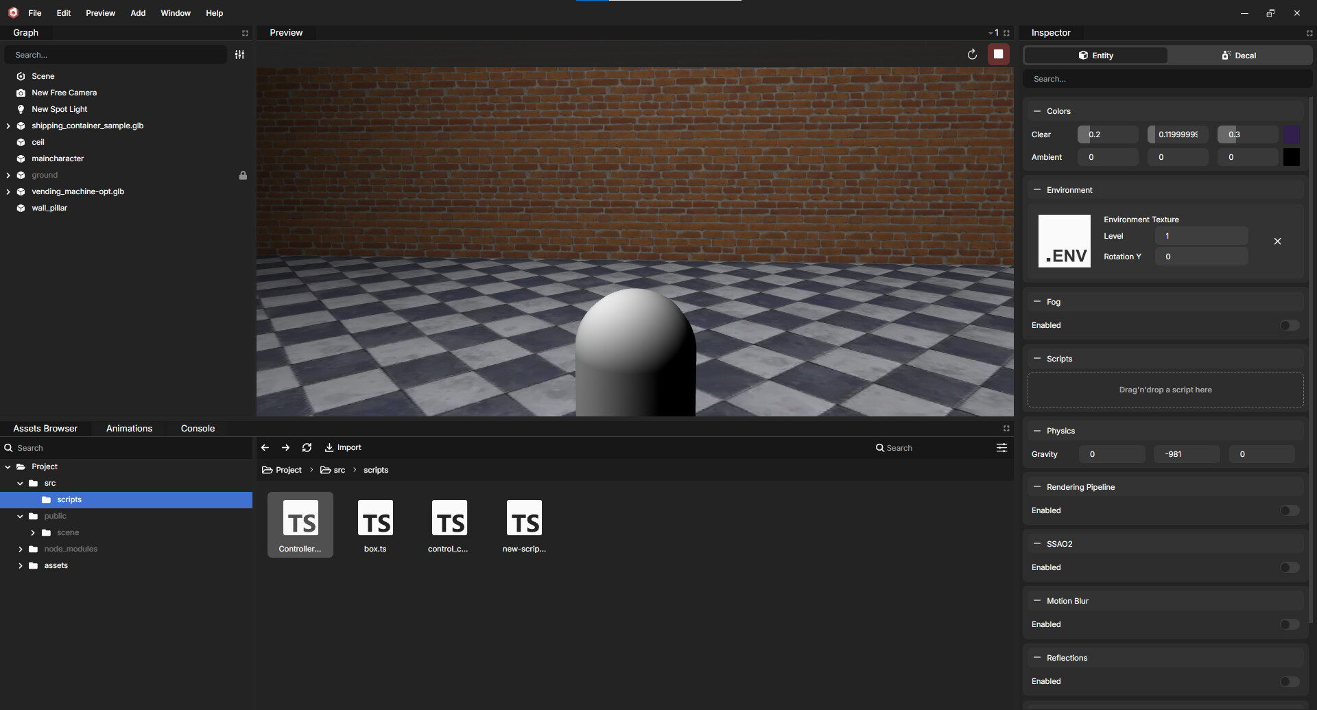Select the new-scrip TypeScript file

pos(524,525)
